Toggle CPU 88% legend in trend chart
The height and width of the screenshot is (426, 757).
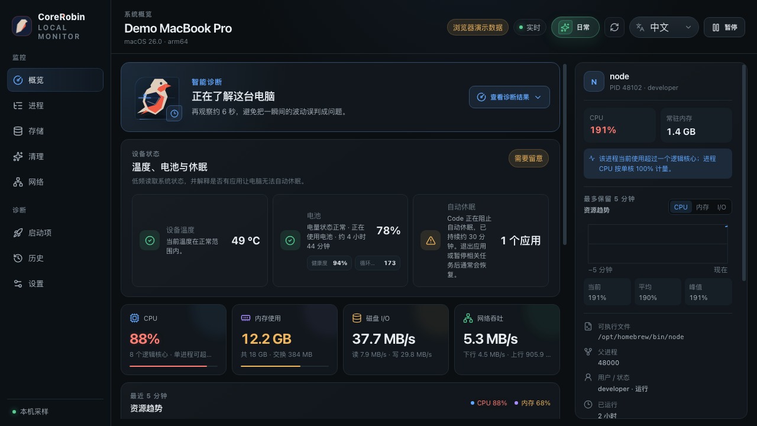489,403
